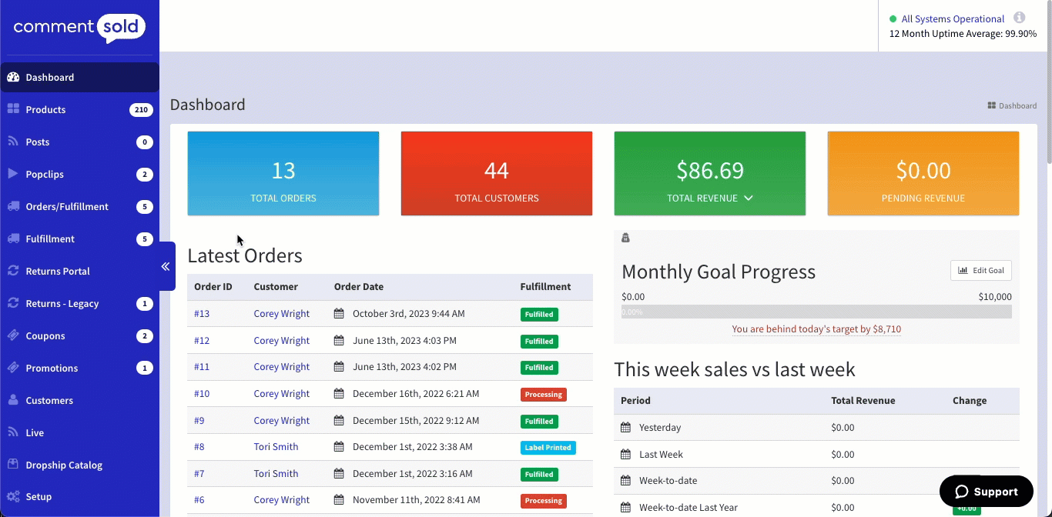This screenshot has height=517, width=1052.
Task: Click the Dropship Catalog box icon
Action: tap(13, 465)
